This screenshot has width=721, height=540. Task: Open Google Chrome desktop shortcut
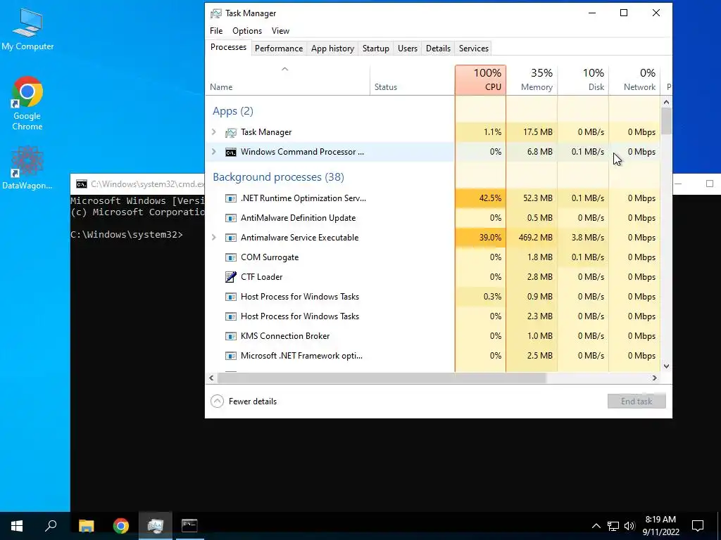pyautogui.click(x=27, y=103)
